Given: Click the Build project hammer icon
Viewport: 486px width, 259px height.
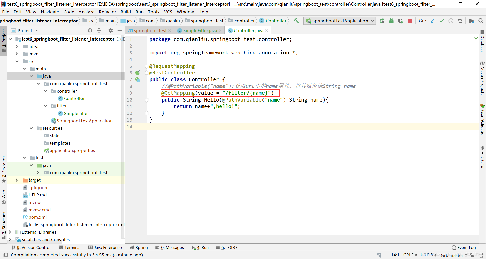Looking at the screenshot, I should pos(296,21).
